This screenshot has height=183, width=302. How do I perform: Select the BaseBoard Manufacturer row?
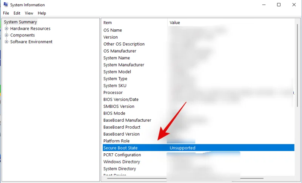(199, 120)
